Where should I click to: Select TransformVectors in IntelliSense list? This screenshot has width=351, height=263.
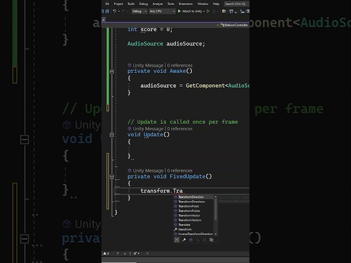pyautogui.click(x=194, y=220)
